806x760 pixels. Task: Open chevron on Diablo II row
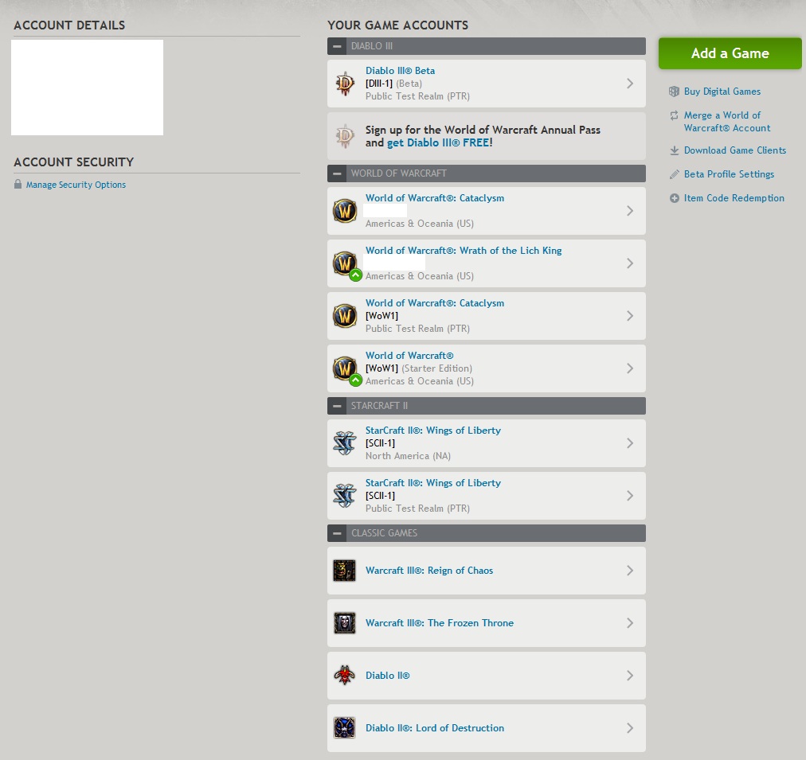tap(630, 676)
